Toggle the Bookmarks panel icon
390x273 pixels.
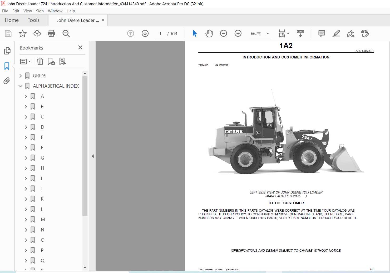pyautogui.click(x=7, y=66)
